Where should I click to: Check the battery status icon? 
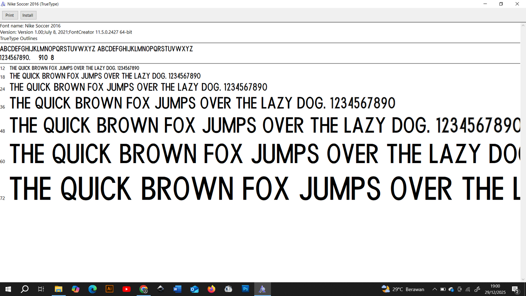coord(443,289)
